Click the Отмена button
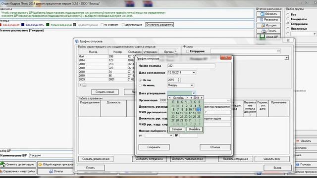 coord(215,147)
